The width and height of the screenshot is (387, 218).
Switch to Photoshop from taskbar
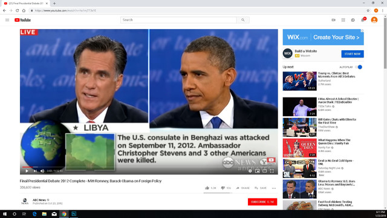(74, 214)
